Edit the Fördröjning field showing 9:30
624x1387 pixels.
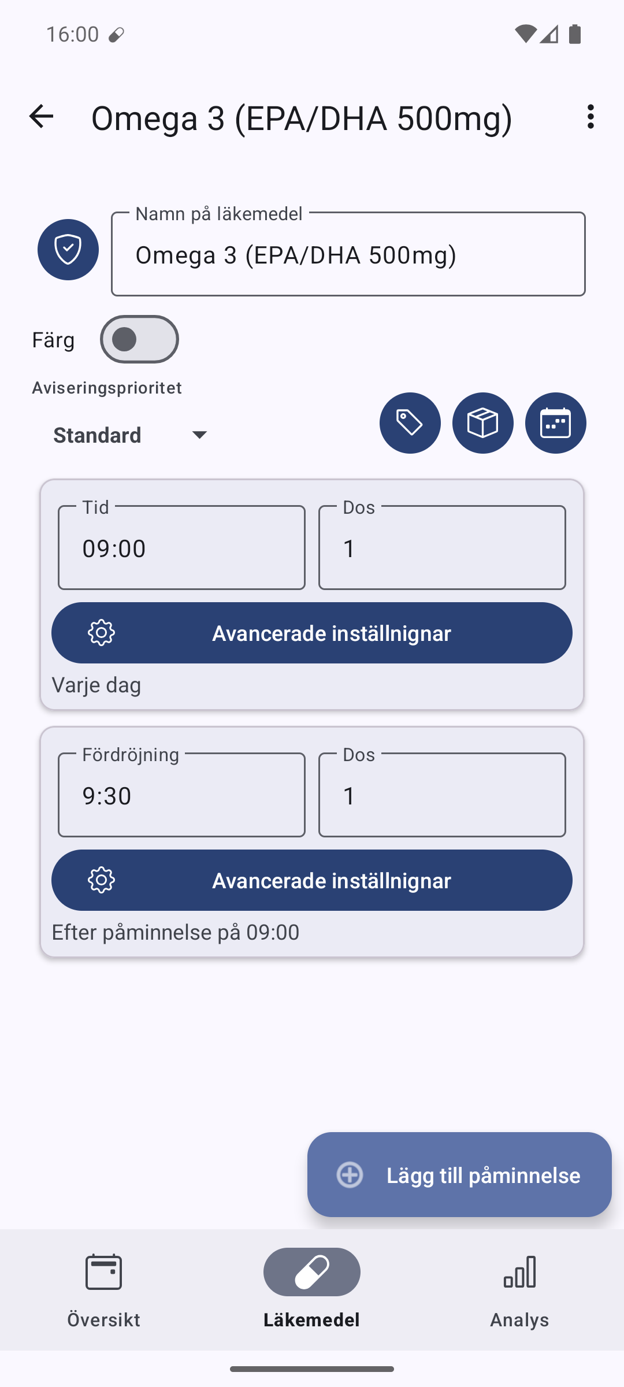tap(181, 795)
